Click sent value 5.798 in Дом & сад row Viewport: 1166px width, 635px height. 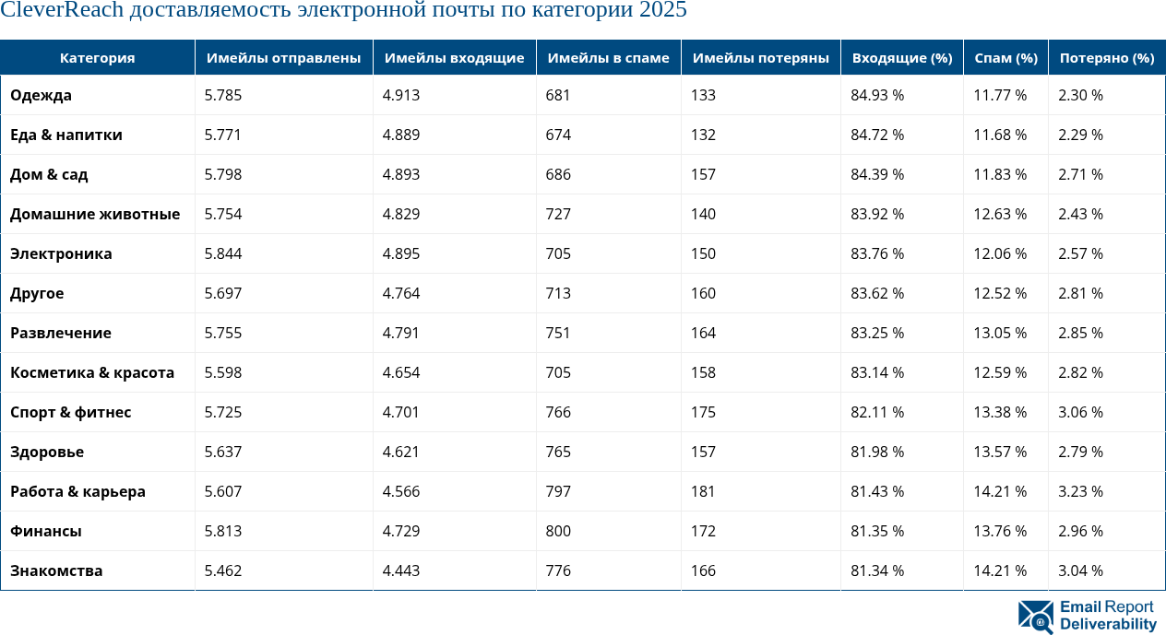point(223,174)
